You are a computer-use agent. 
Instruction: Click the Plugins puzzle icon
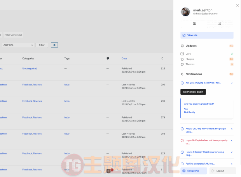(182, 59)
